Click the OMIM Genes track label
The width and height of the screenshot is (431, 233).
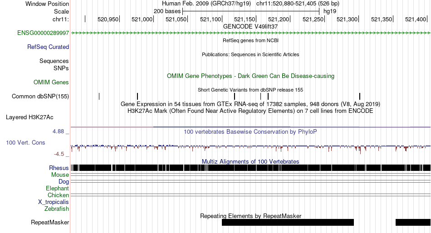coord(51,82)
